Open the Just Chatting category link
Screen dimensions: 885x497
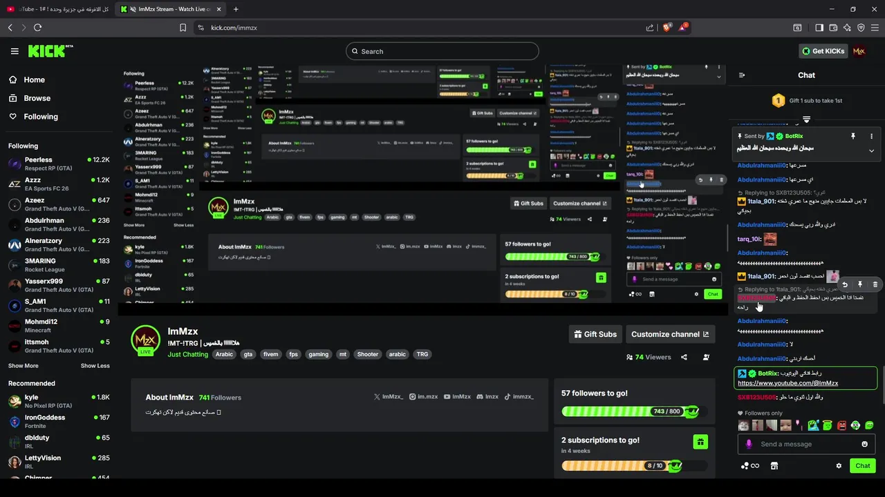coord(187,354)
